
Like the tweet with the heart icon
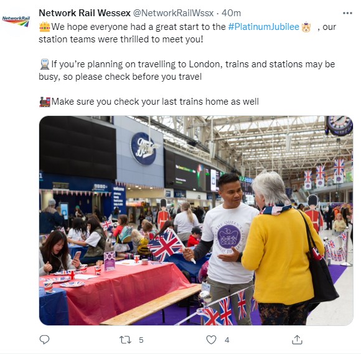coord(211,340)
